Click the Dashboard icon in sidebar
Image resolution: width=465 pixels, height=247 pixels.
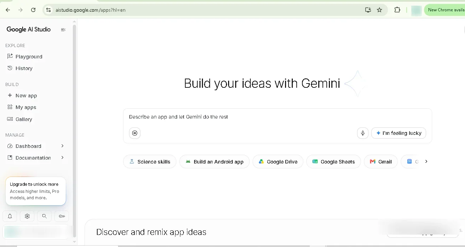click(x=10, y=146)
